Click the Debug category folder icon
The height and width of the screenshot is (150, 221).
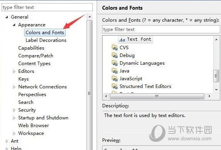click(x=115, y=55)
